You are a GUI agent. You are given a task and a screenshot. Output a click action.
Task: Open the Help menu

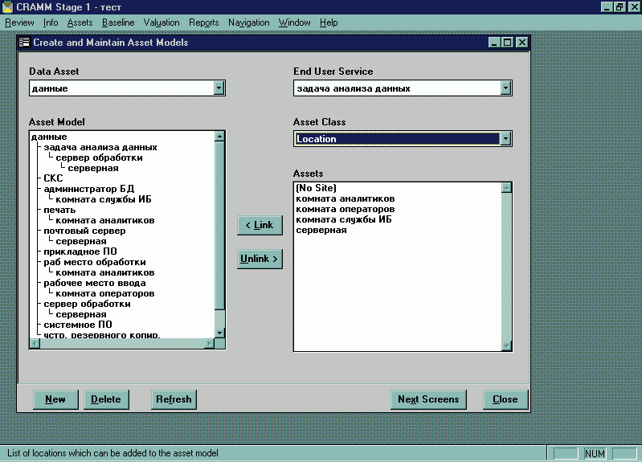tap(329, 22)
